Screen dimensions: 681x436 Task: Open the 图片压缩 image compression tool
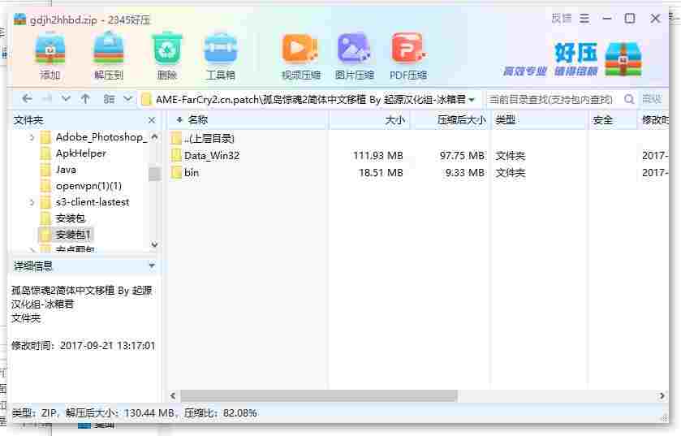355,55
